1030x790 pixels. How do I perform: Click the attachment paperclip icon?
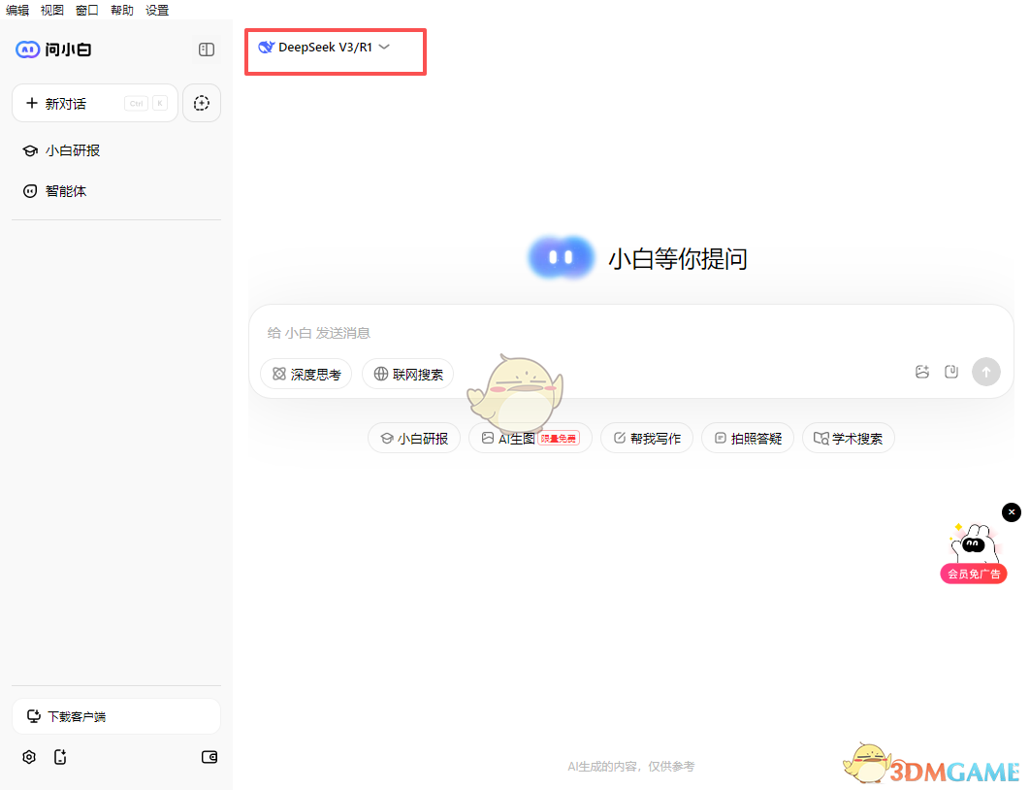pyautogui.click(x=951, y=372)
